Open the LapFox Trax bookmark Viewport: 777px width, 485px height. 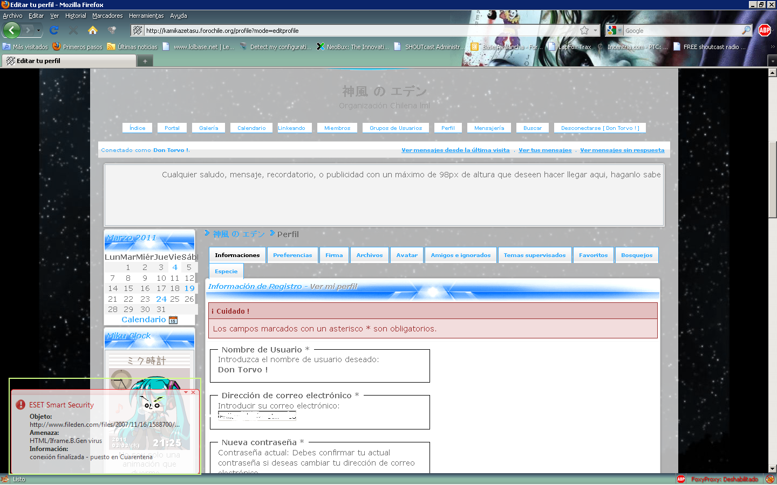point(570,47)
